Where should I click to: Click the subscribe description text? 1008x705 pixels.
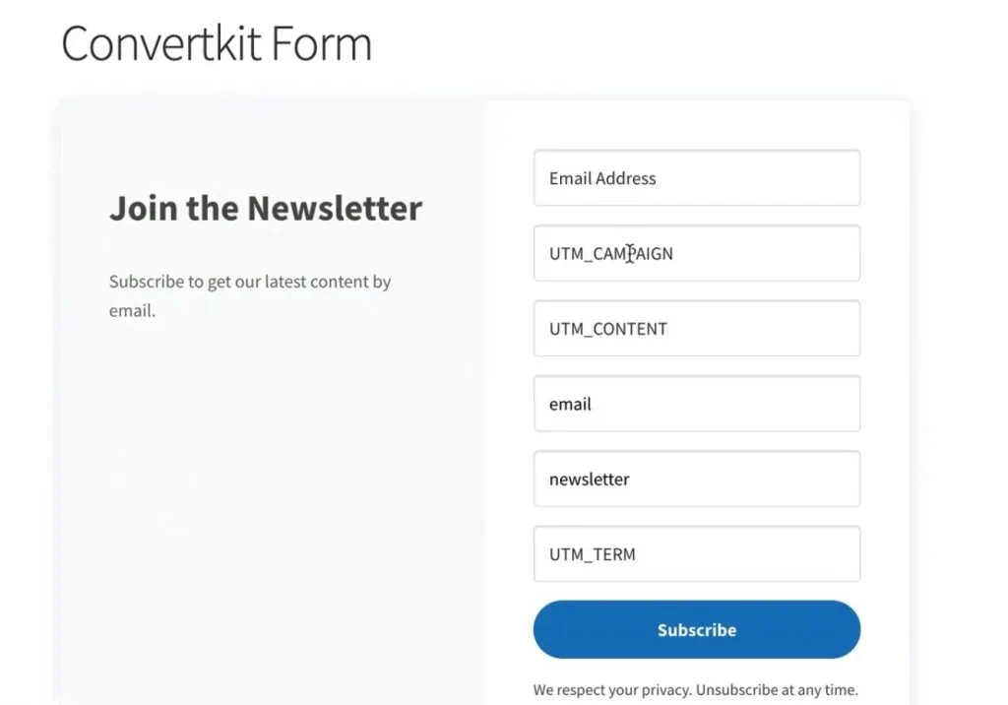(x=250, y=295)
